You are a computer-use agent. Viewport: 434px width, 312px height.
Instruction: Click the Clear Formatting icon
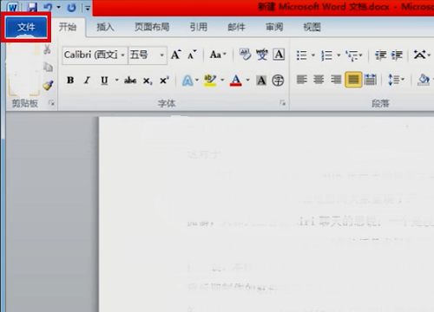click(x=245, y=55)
